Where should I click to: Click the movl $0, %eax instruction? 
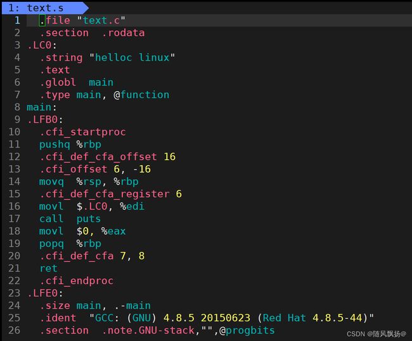coord(82,231)
